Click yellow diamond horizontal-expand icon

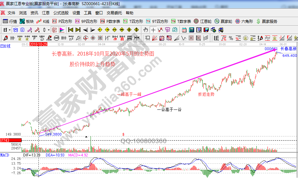tap(114, 30)
